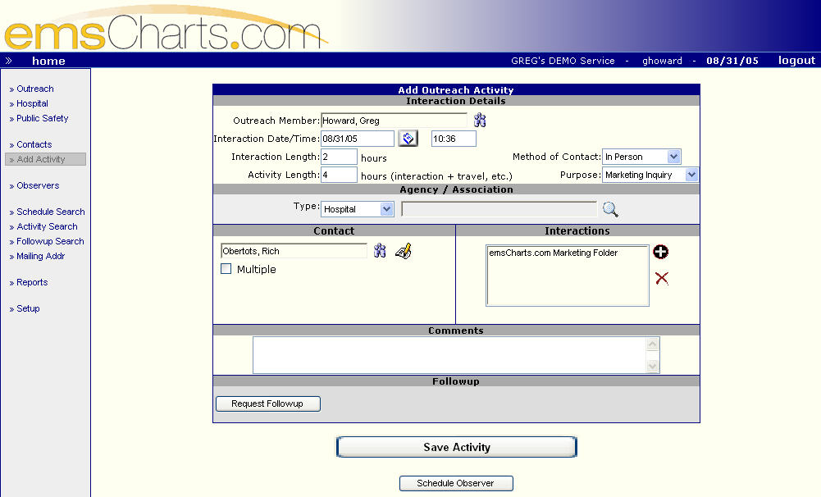Viewport: 821px width, 497px height.
Task: Click the 08/31/05 date in header
Action: 732,61
